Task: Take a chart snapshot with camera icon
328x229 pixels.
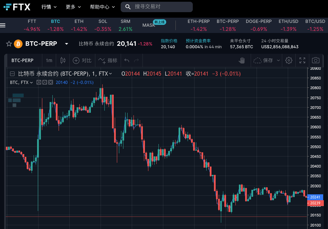Action: [315, 60]
